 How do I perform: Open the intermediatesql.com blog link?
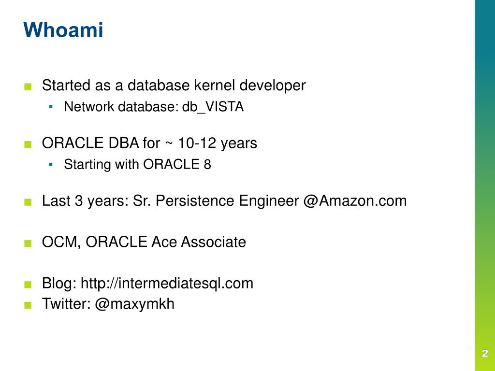[167, 283]
